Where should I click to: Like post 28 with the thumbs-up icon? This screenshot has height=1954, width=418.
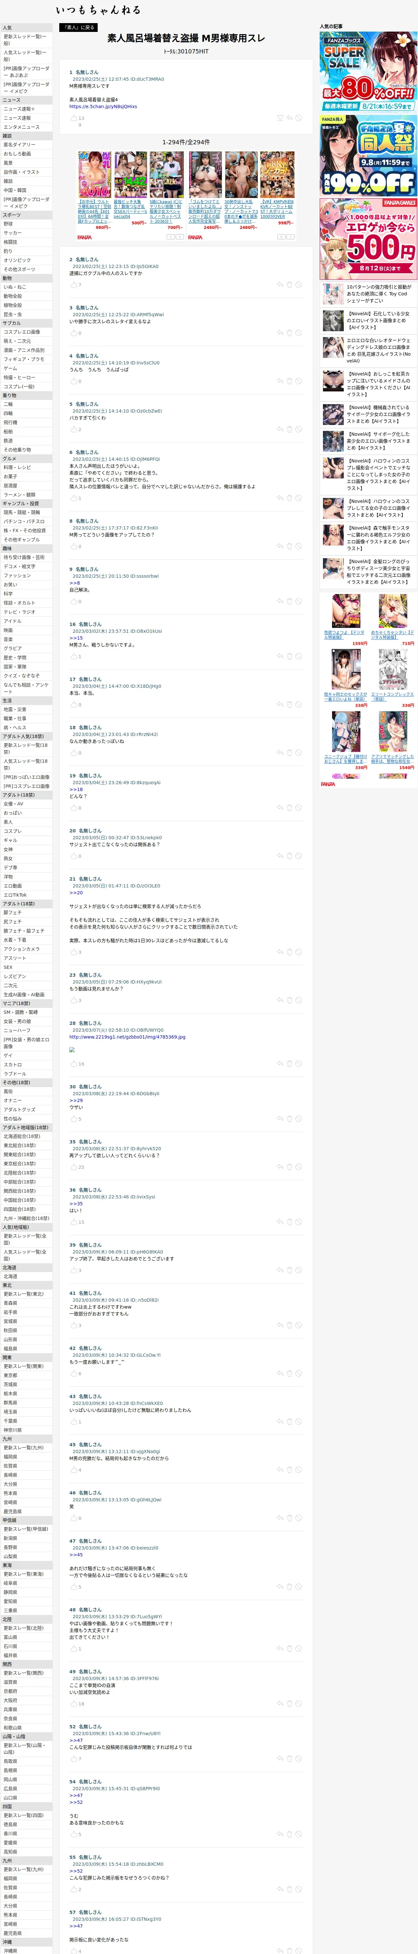[x=74, y=1064]
